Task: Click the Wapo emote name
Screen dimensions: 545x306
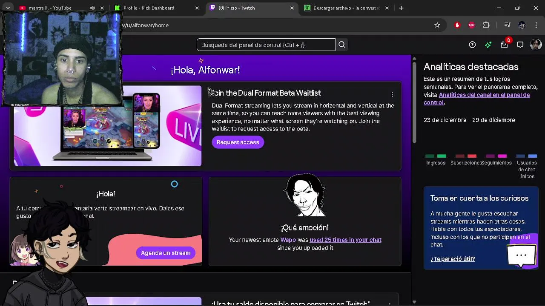Action: [288, 240]
